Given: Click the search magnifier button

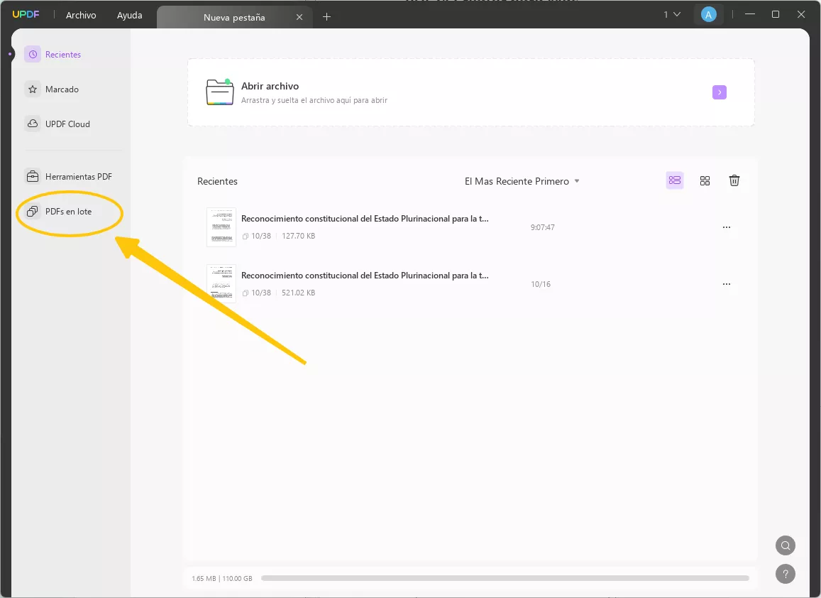Looking at the screenshot, I should [786, 545].
